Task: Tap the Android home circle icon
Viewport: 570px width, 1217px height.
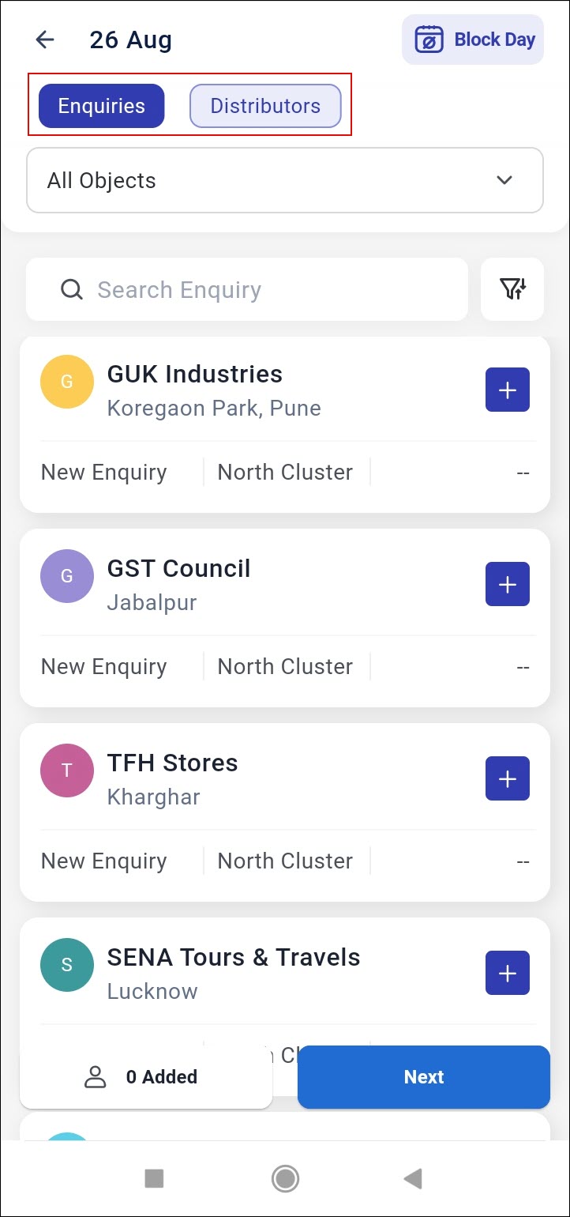Action: (285, 1179)
